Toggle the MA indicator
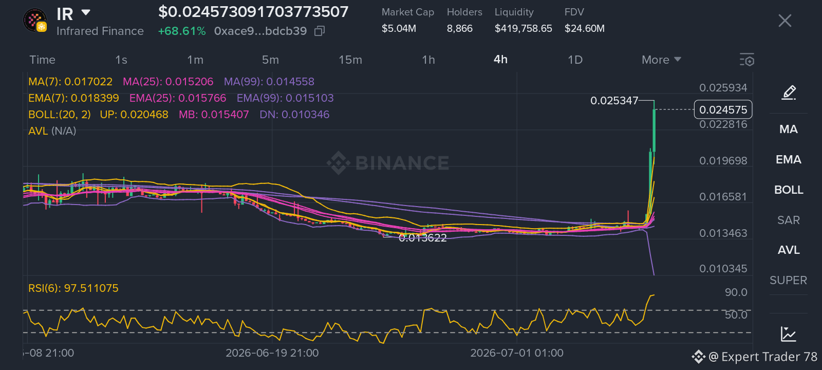This screenshot has height=370, width=822. [789, 129]
